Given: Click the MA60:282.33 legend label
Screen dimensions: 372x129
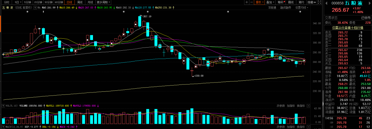Looking at the screenshot, I should coord(123,8).
